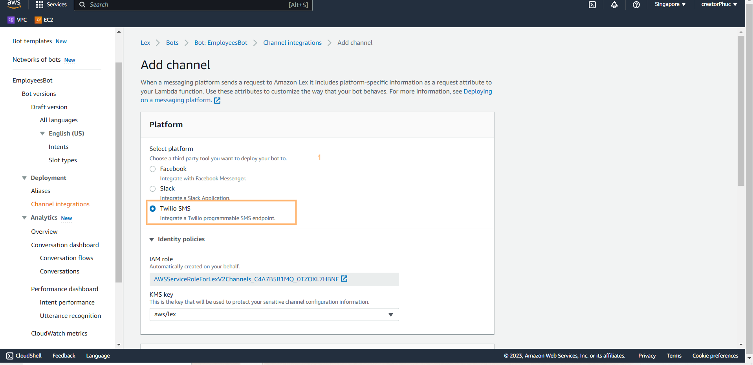Open Terms link in footer
Screen dimensions: 753x365
(674, 356)
